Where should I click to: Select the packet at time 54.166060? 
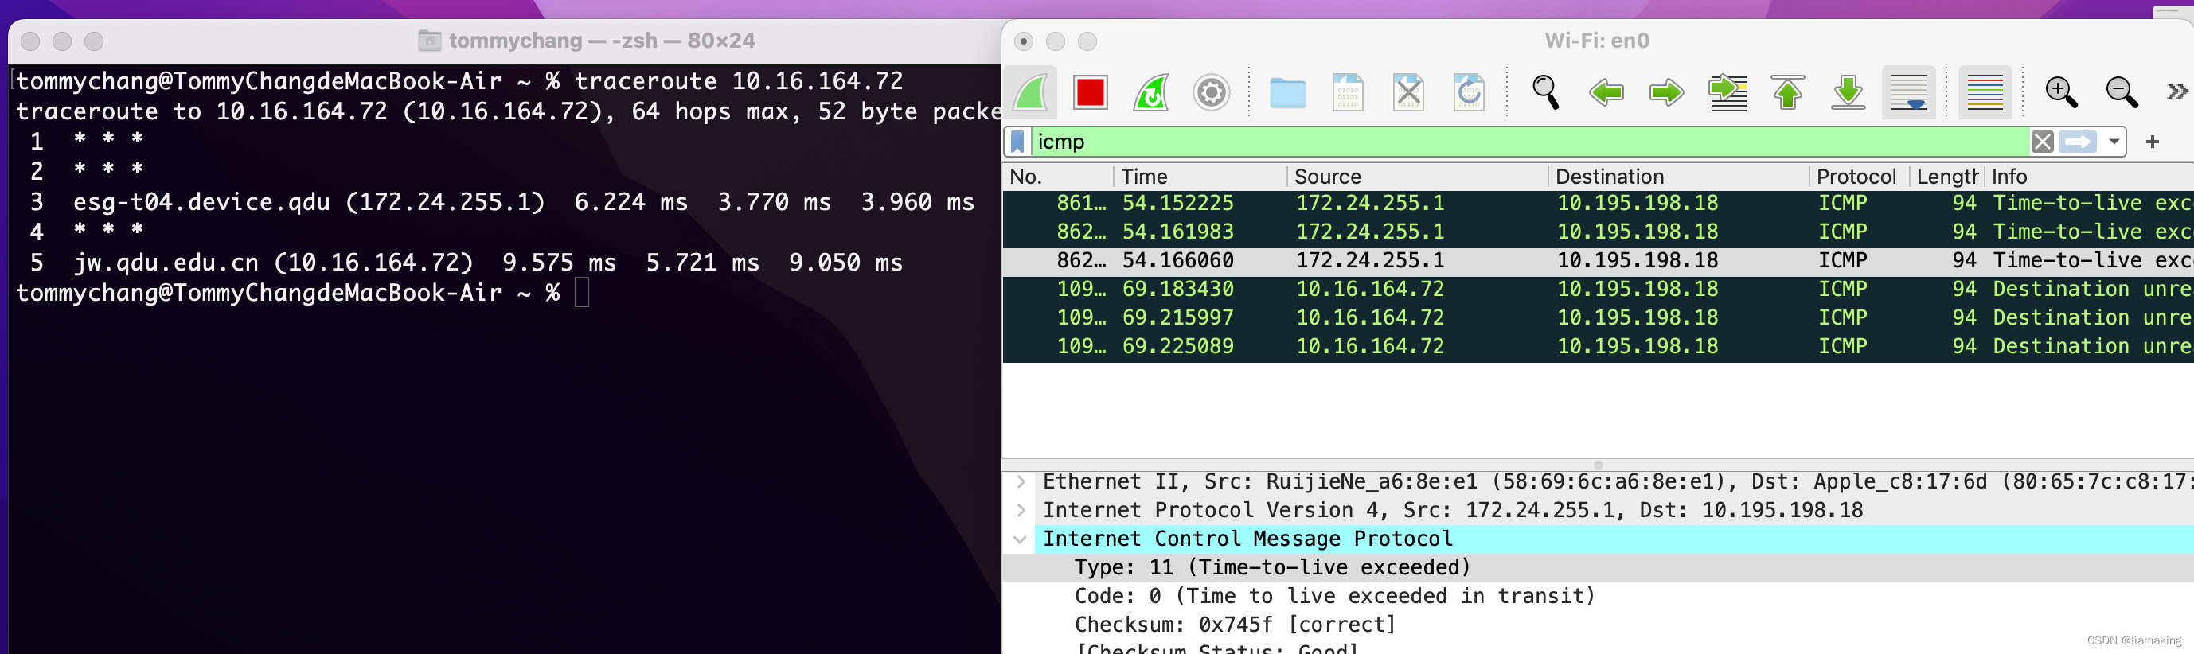(x=1598, y=261)
